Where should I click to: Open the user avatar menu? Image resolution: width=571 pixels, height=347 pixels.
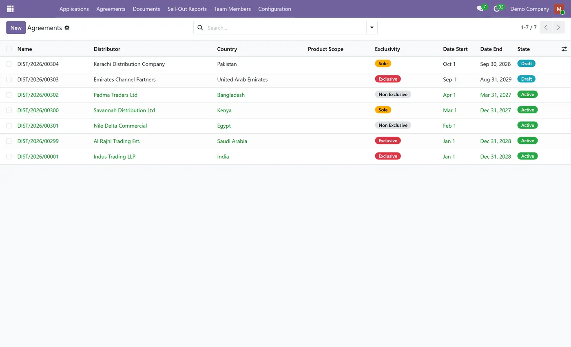(x=559, y=9)
